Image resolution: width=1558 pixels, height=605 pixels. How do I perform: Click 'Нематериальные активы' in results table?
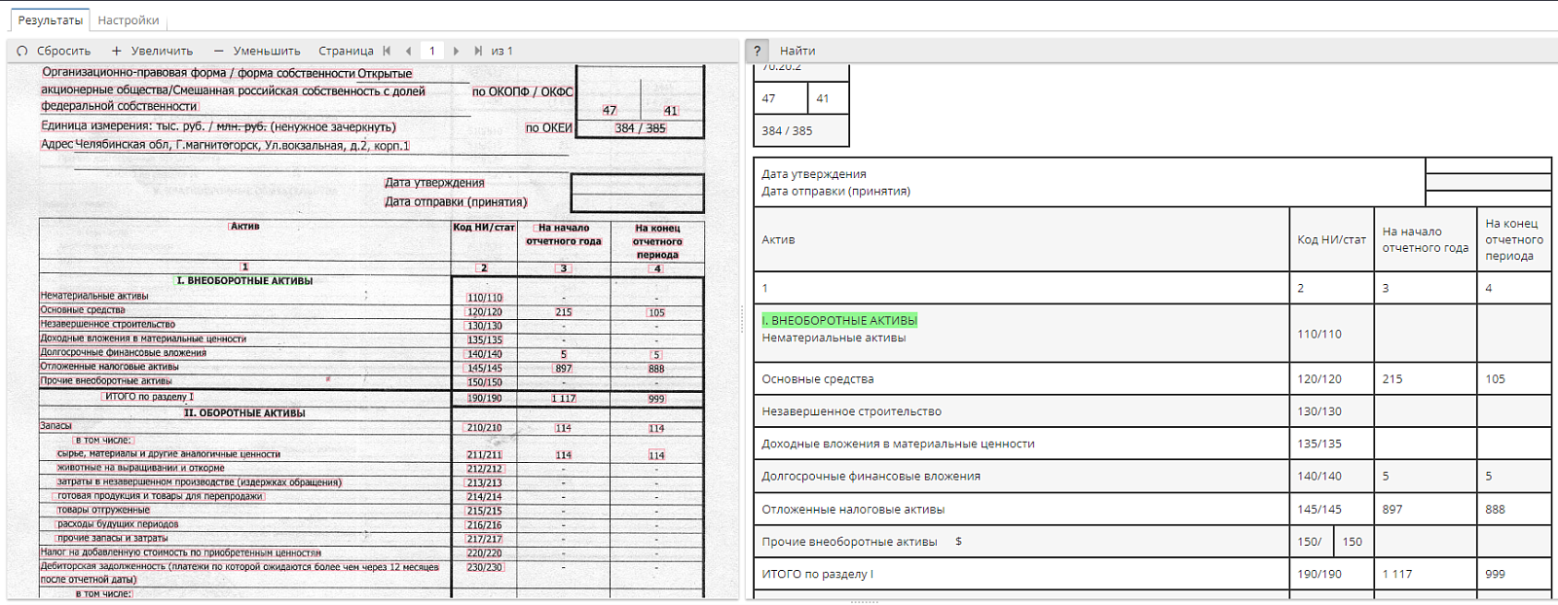[834, 338]
